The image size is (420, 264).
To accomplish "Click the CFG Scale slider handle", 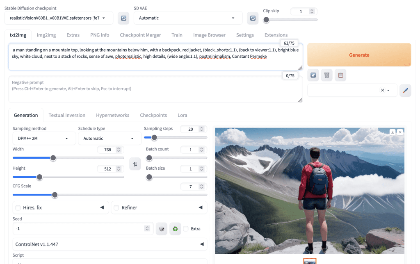I will coord(55,195).
